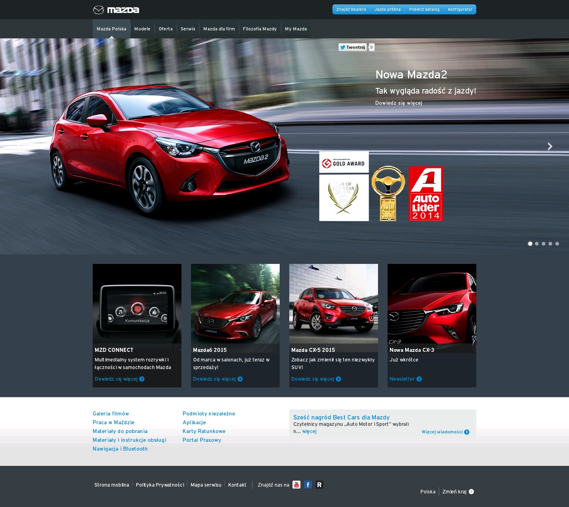Click the Znajdź Dealera button

click(x=351, y=10)
